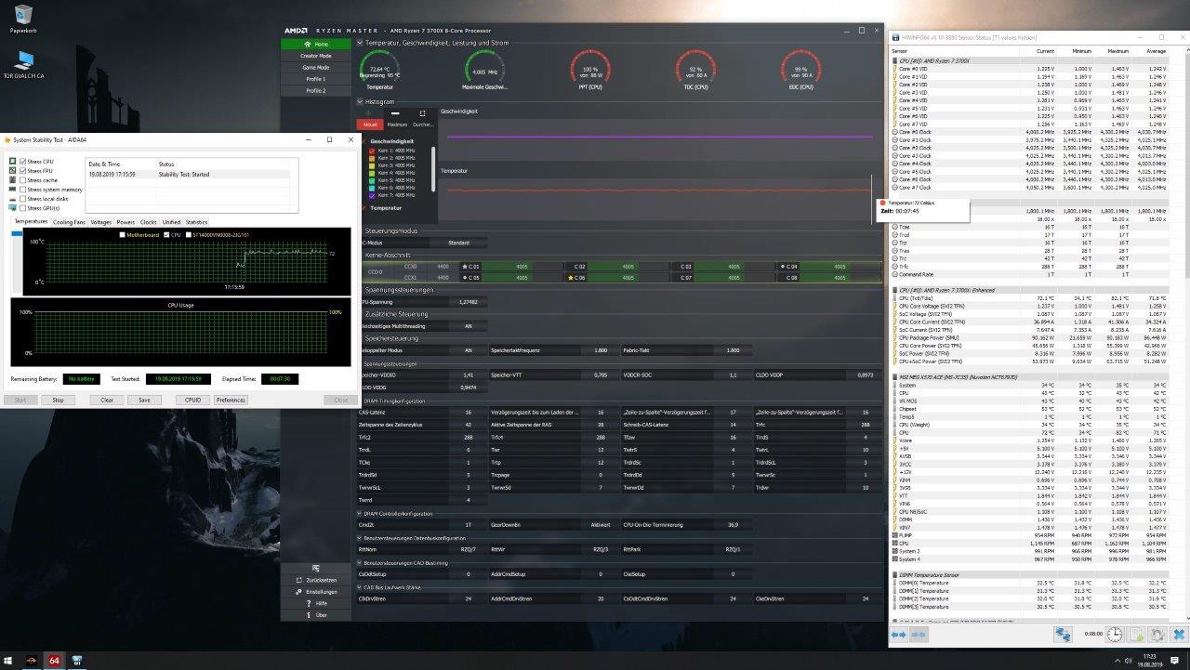
Task: Click star icon on core C 01
Action: coord(465,267)
